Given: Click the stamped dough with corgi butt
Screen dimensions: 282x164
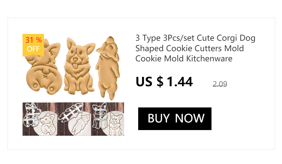Looking at the screenshot, I should click(48, 124).
